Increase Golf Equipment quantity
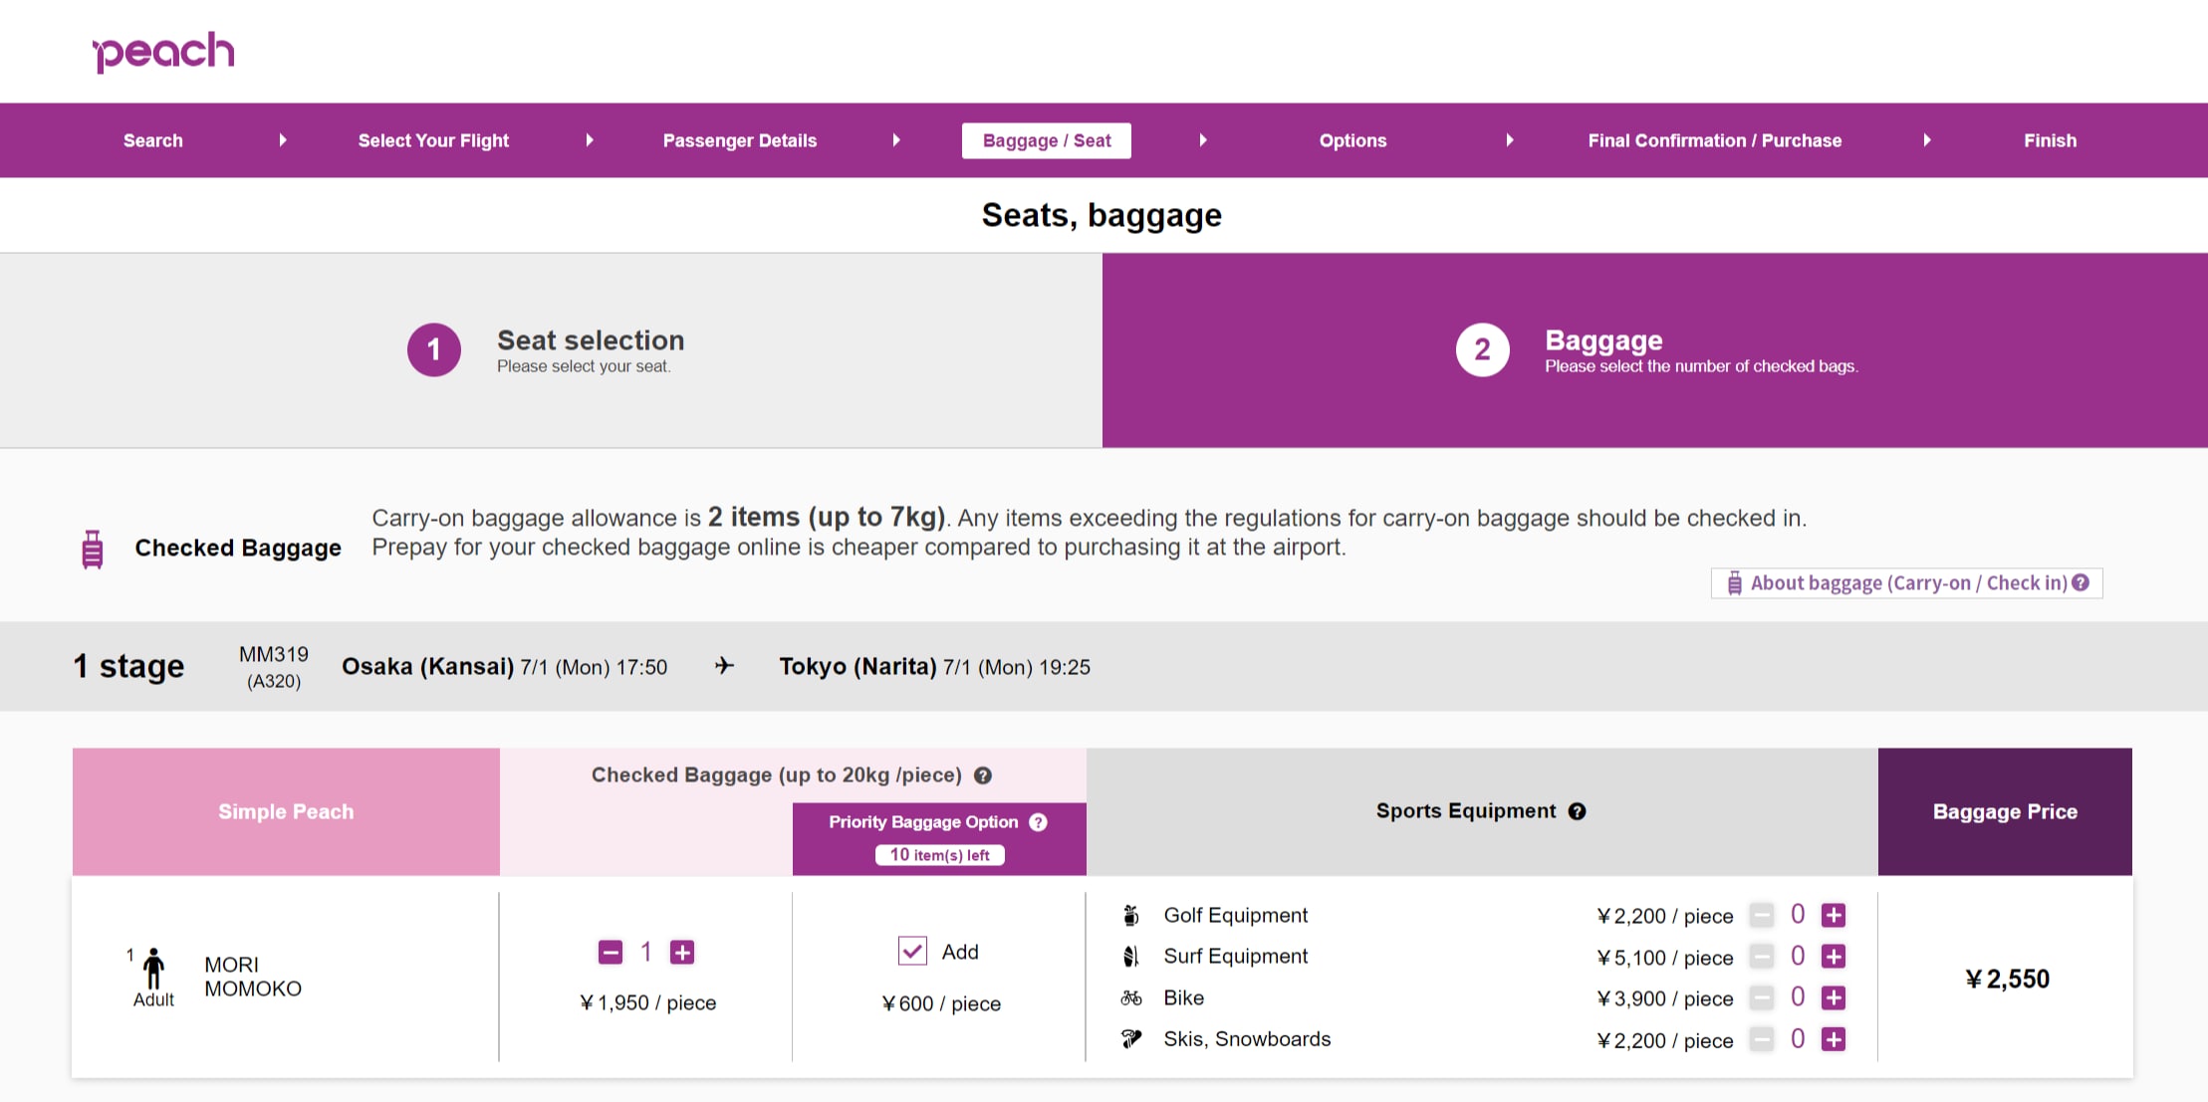 [x=1834, y=915]
